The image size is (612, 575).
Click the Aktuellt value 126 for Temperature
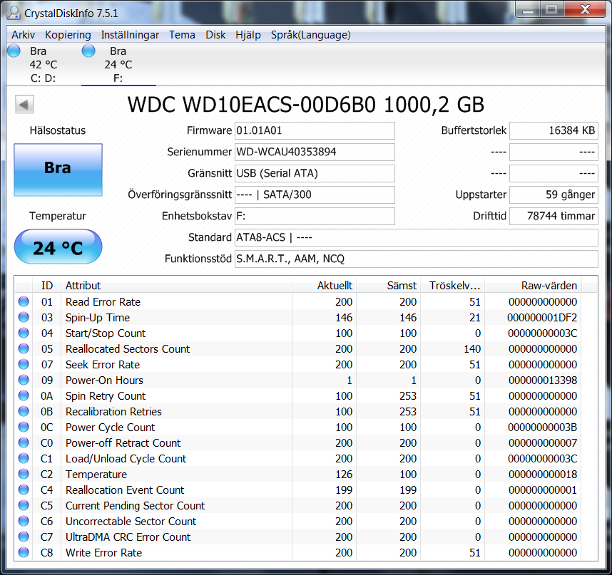(x=344, y=475)
